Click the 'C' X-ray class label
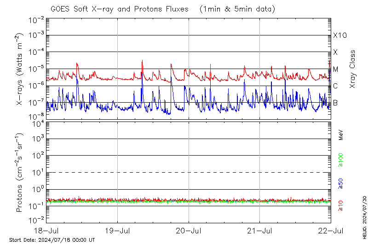Viewport: 368px width, 244px height. 335,86
